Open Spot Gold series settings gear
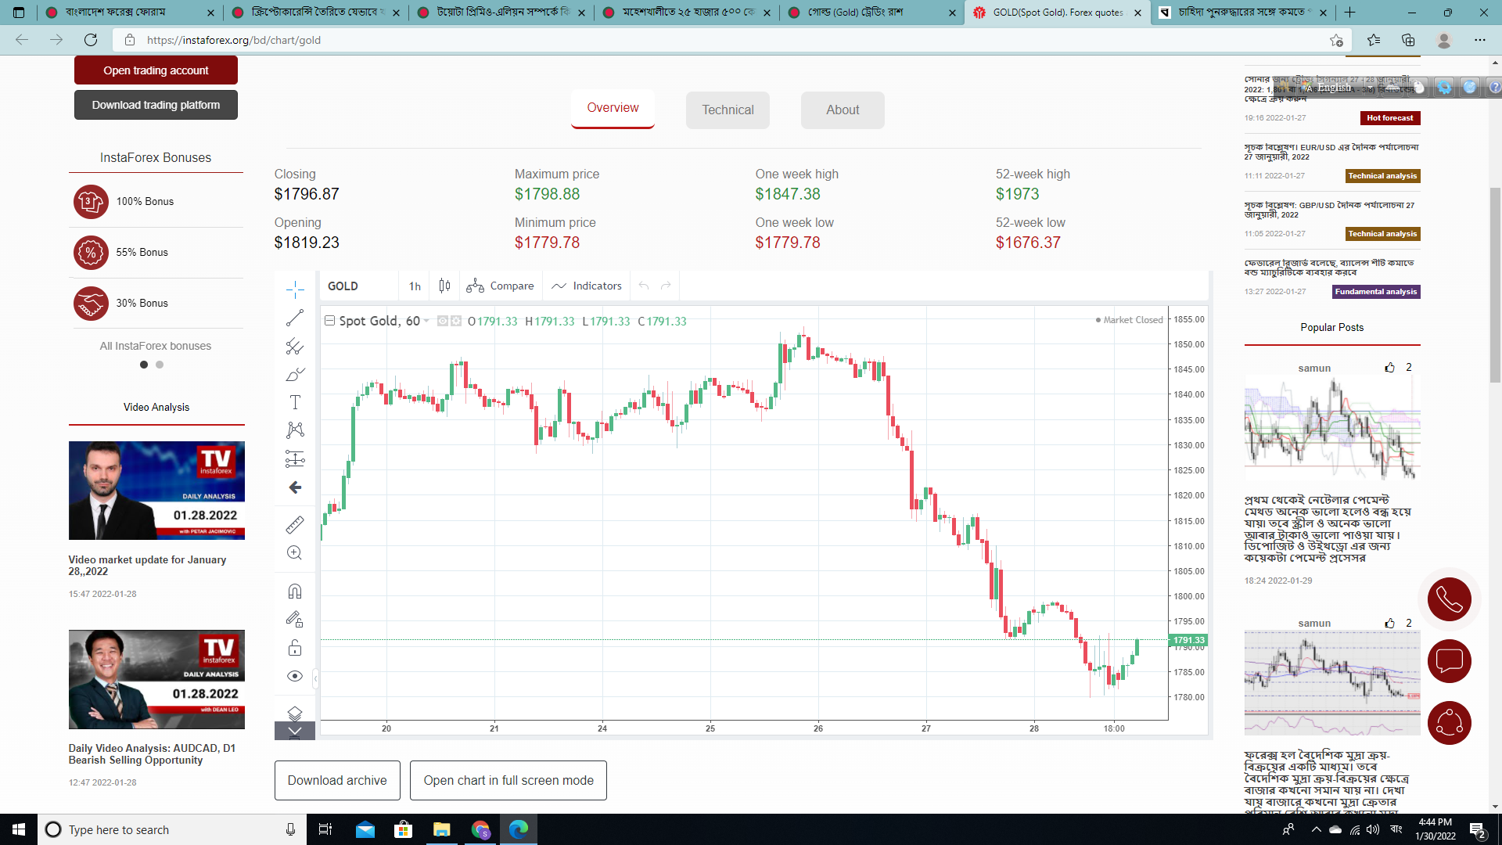1502x845 pixels. click(455, 321)
